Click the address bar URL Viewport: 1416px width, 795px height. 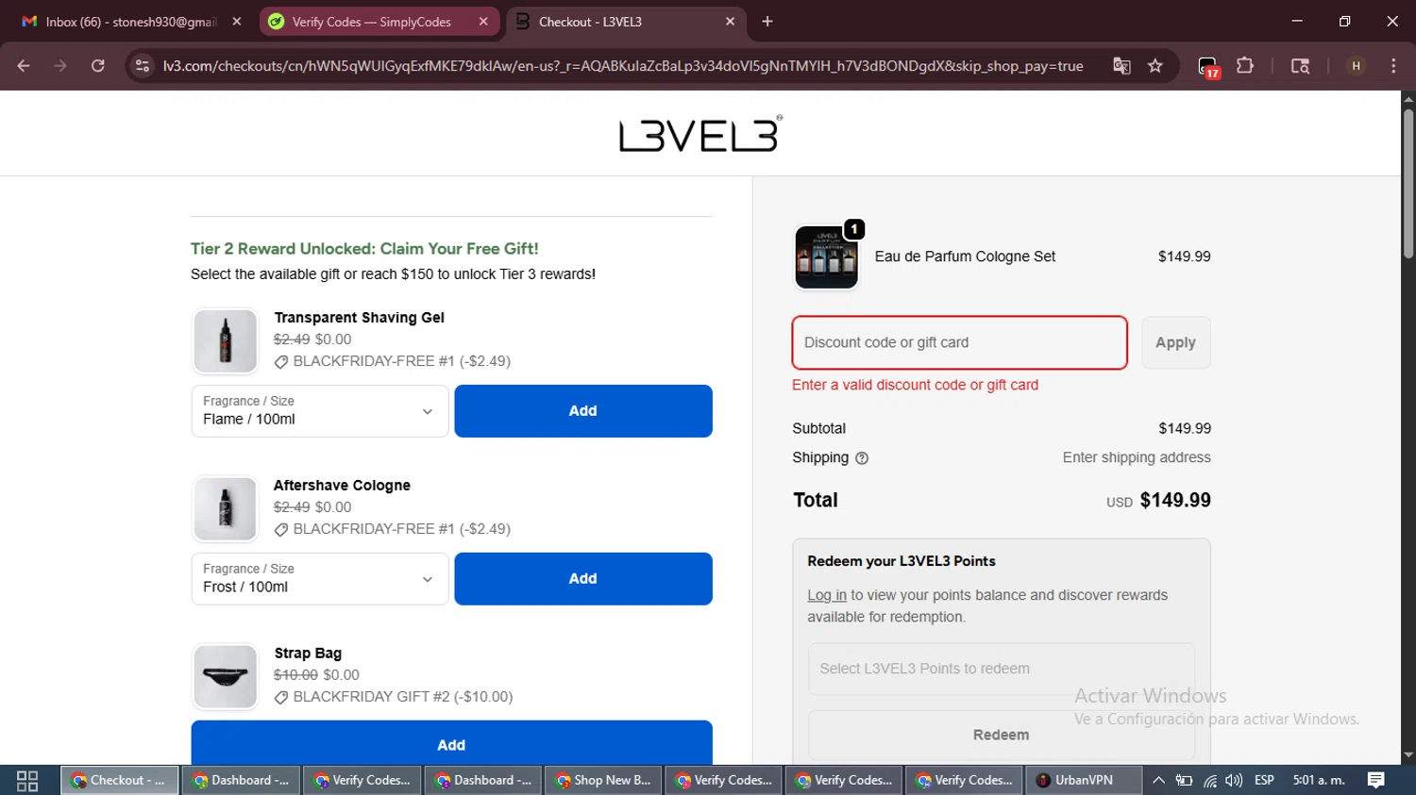tap(623, 66)
